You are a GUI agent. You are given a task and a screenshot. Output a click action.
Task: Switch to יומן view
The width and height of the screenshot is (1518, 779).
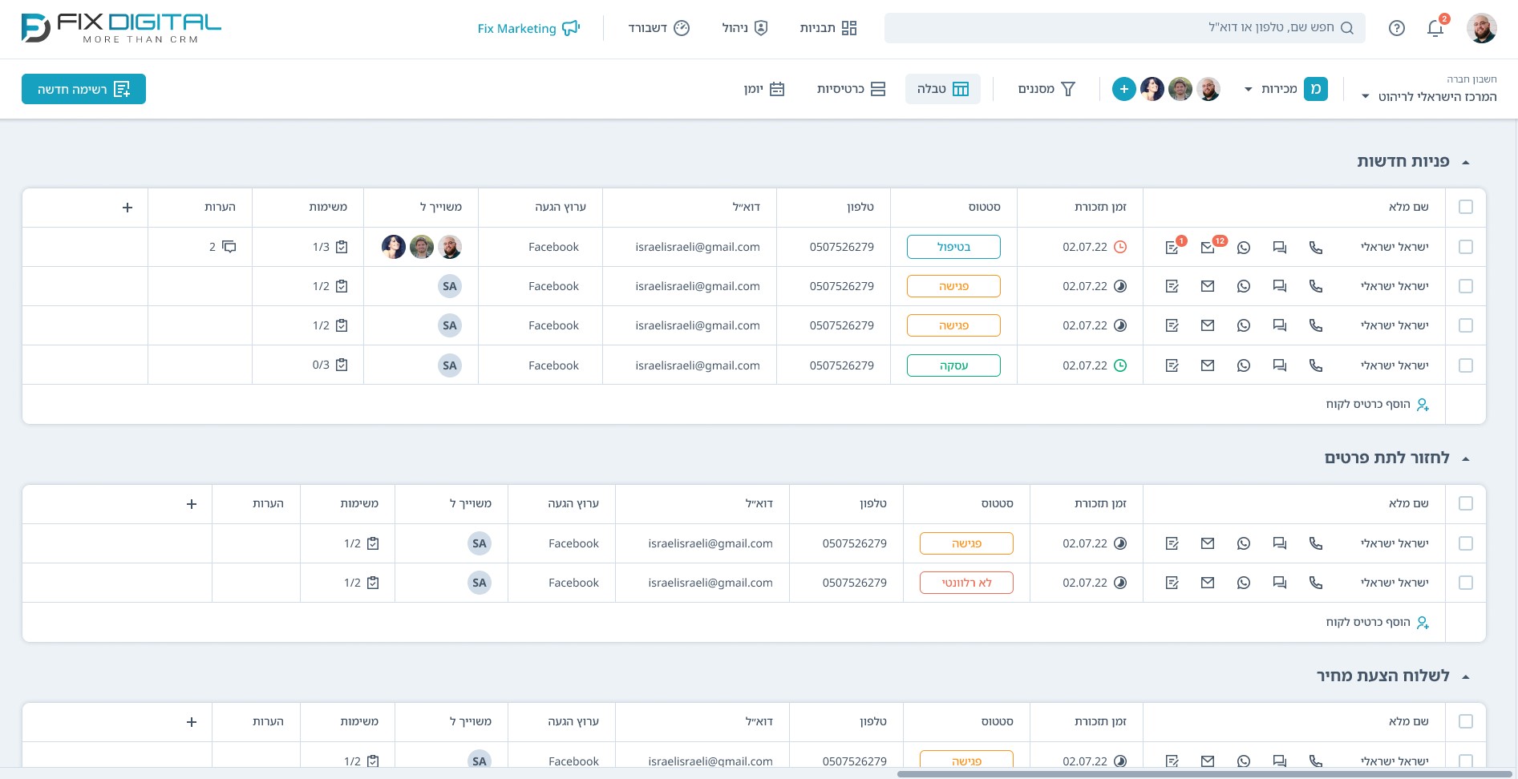tap(764, 89)
